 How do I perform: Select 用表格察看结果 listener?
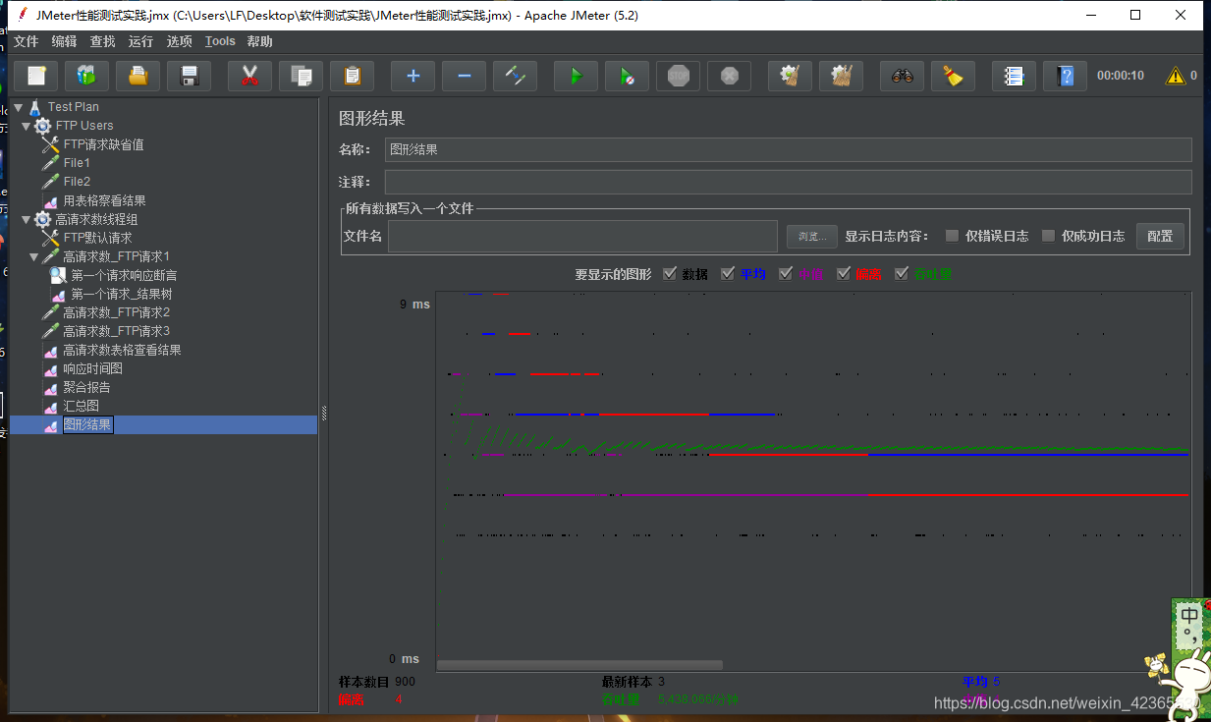coord(104,200)
